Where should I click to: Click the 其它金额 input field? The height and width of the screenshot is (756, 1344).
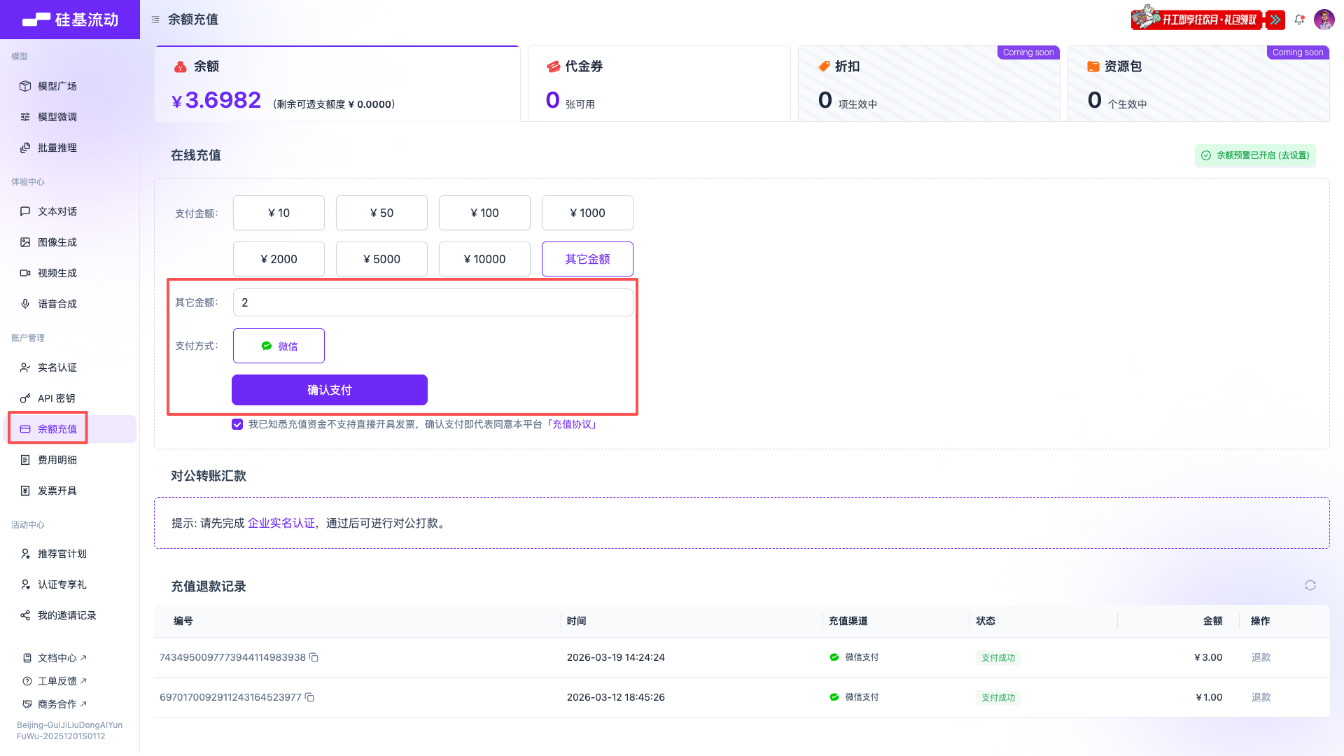pos(433,302)
